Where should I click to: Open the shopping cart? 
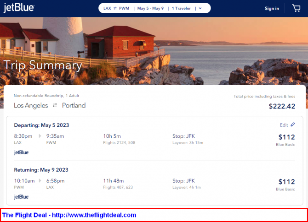click(296, 8)
